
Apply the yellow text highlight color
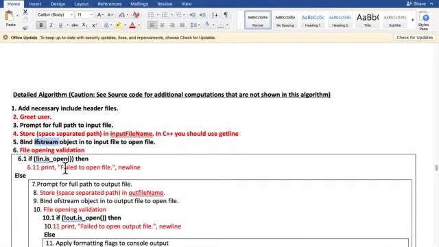[x=119, y=25]
